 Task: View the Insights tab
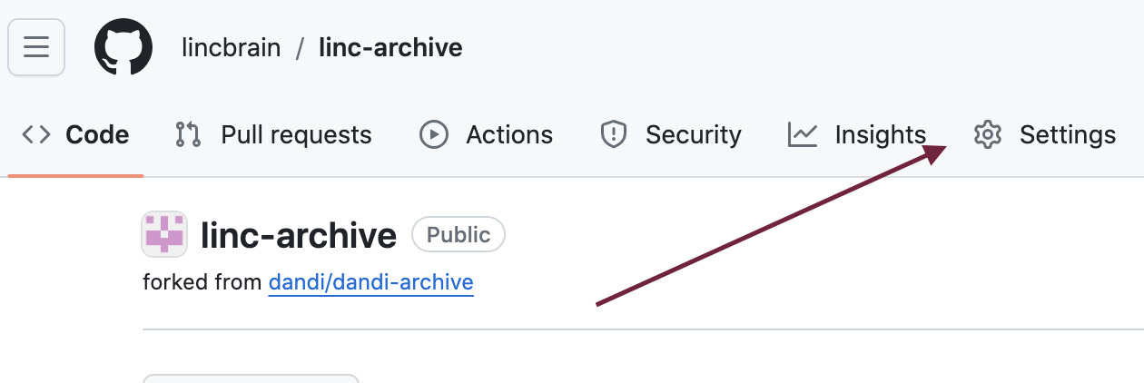pos(880,135)
